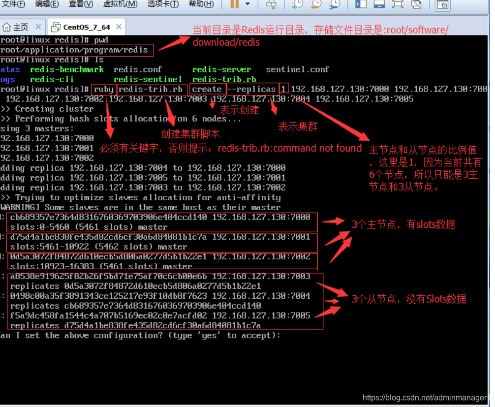Open the 文件(F) menu
Screen dimensions: 495x407
14,4
